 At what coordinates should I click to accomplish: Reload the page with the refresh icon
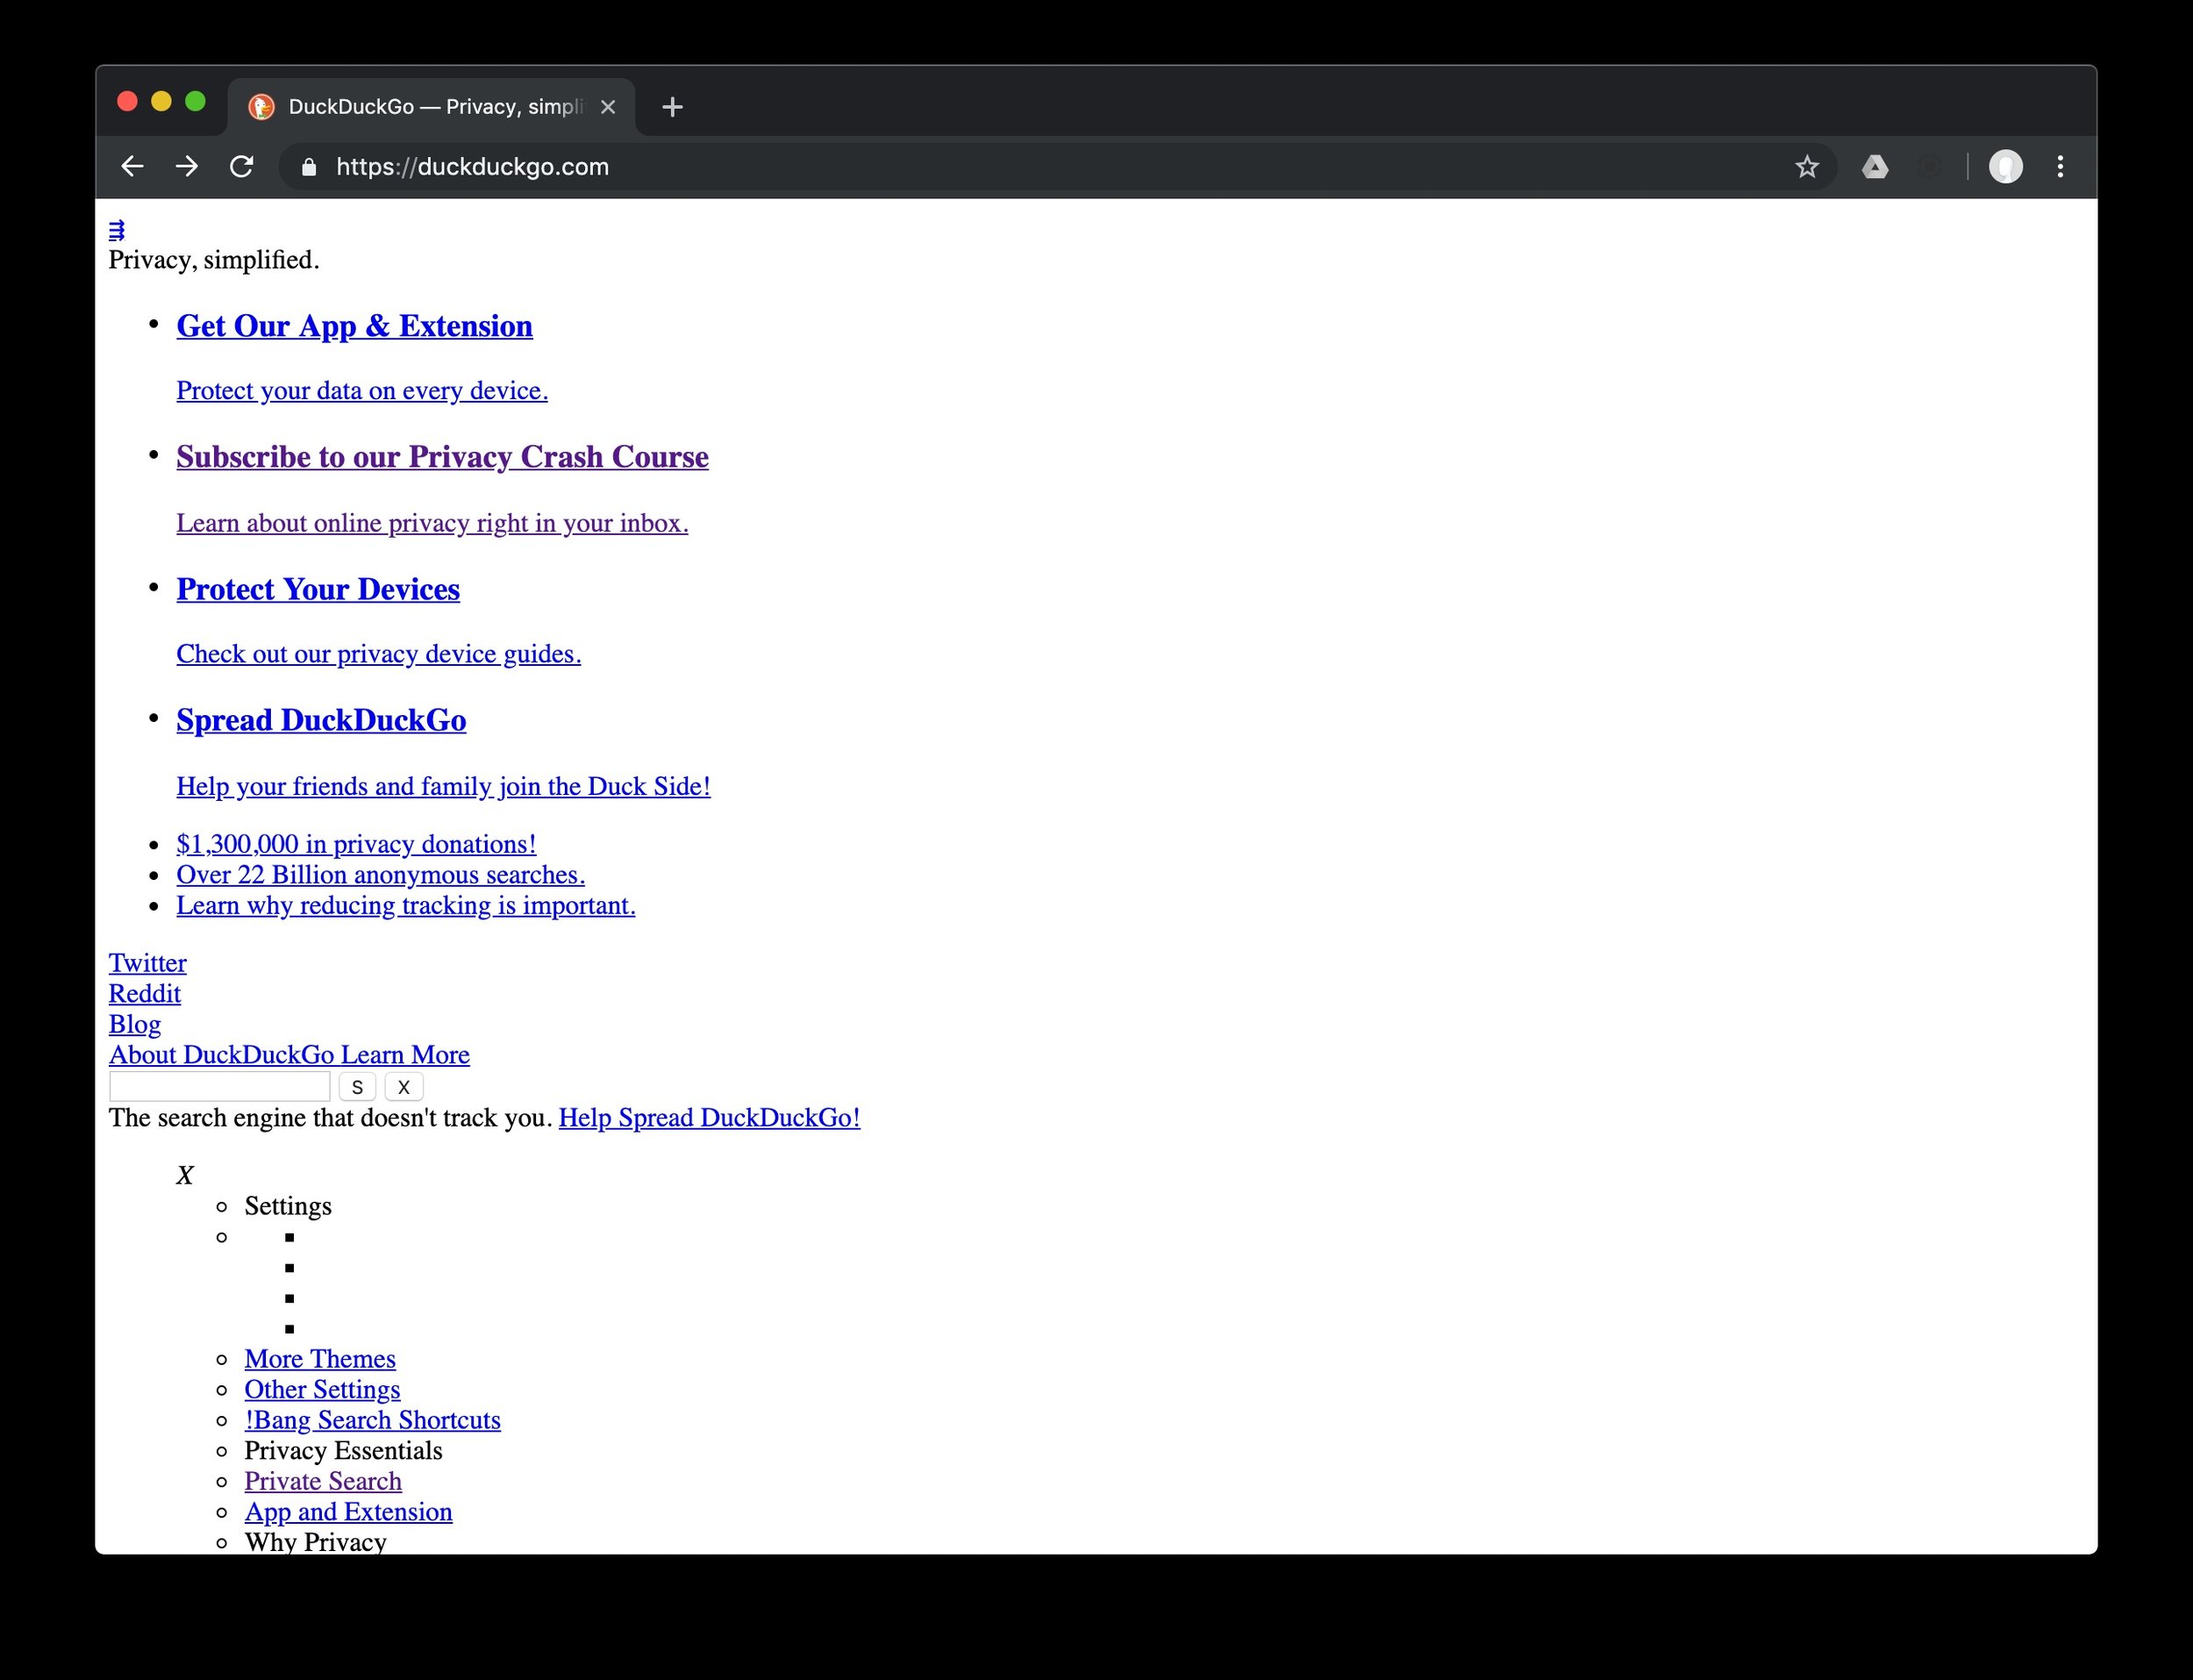(x=242, y=167)
